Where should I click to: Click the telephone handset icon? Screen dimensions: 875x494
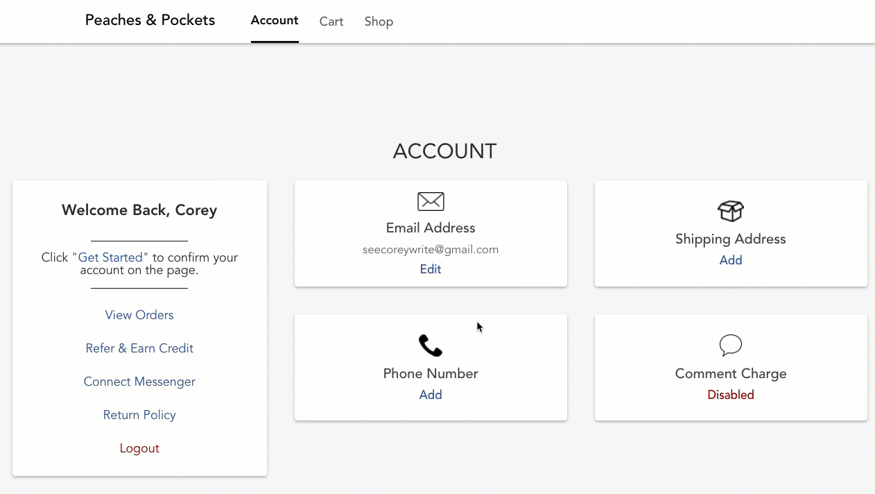(x=431, y=346)
